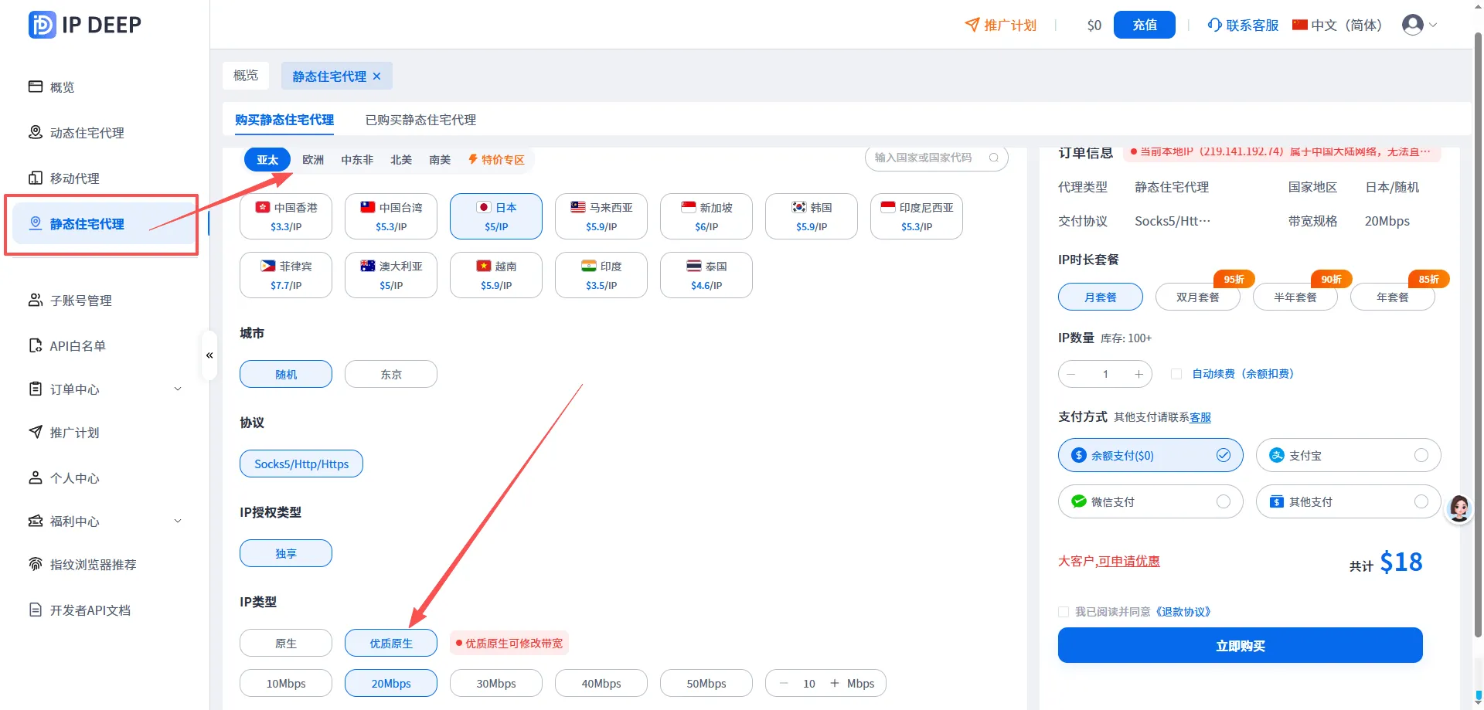The image size is (1484, 710).
Task: Select the 双月套餐 plan
Action: (x=1198, y=297)
